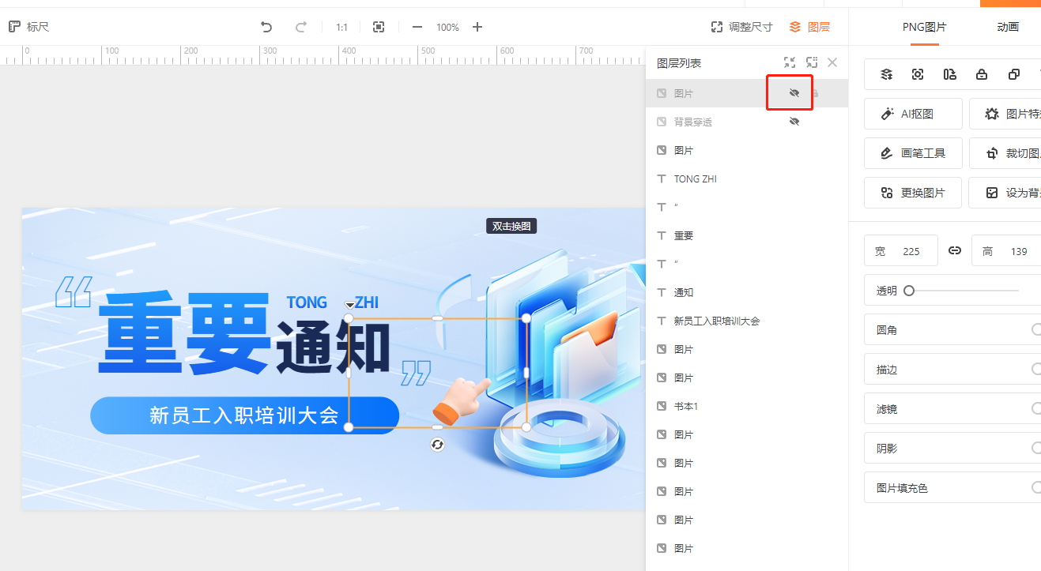Click the small dropdown arrow between TONG and ZHI

tap(350, 304)
